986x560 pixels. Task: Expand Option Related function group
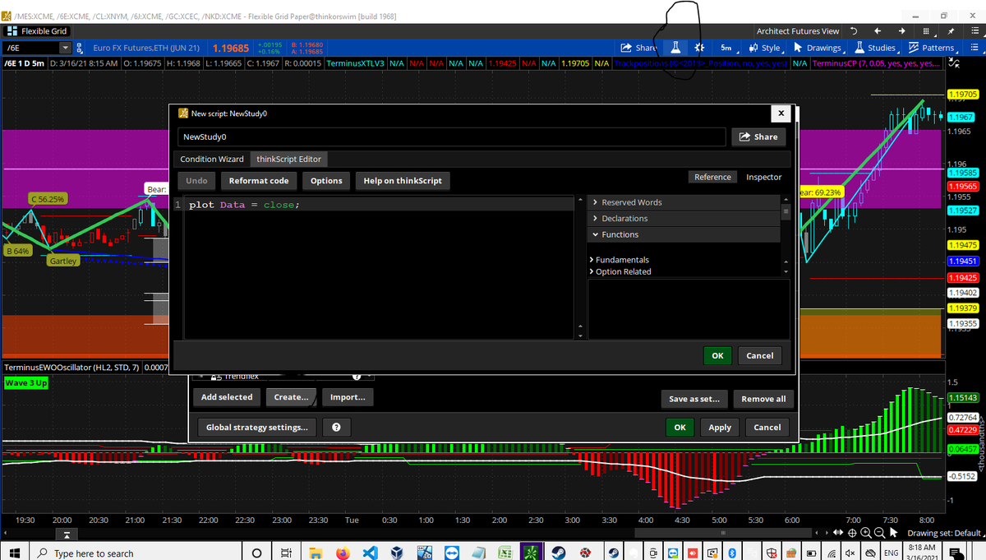point(620,271)
